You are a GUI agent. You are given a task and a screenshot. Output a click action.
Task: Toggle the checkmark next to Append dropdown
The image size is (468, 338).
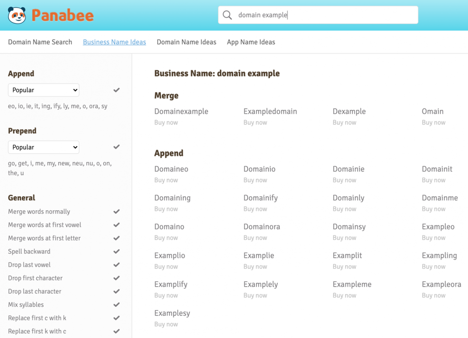coord(117,90)
